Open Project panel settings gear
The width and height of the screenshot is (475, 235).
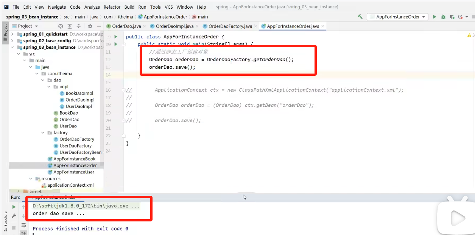click(90, 26)
